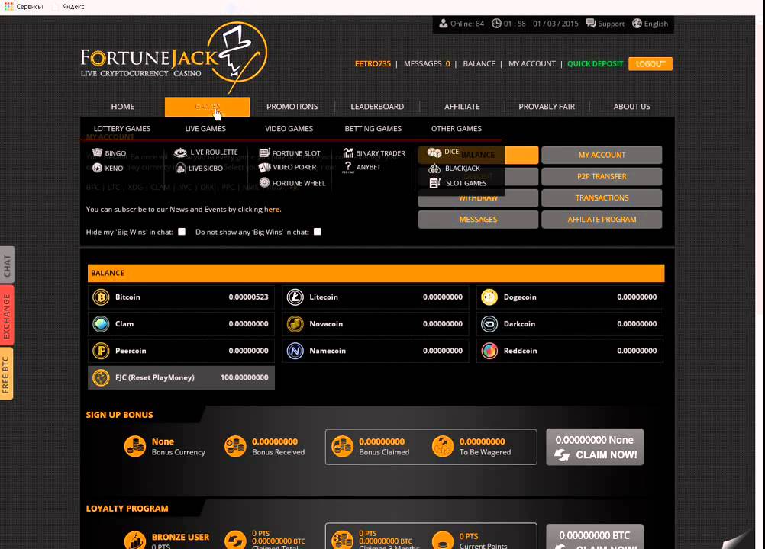
Task: Click the language globe icon
Action: point(637,24)
